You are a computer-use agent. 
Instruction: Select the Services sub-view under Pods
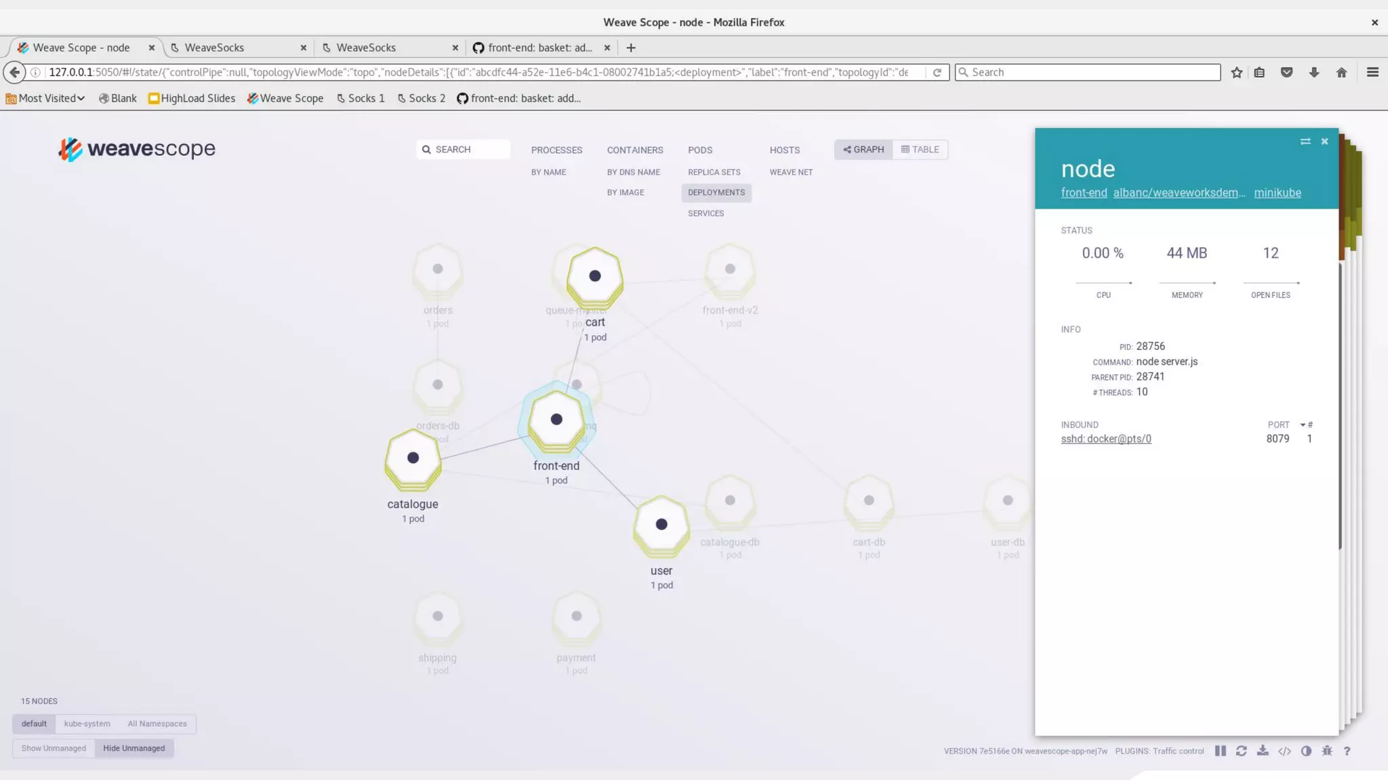tap(706, 213)
